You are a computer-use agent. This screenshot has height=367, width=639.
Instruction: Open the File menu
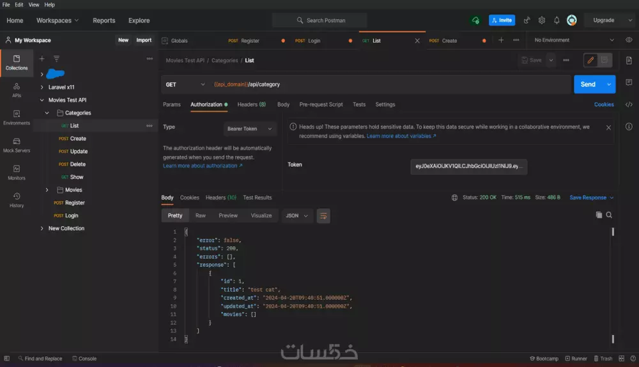[6, 4]
